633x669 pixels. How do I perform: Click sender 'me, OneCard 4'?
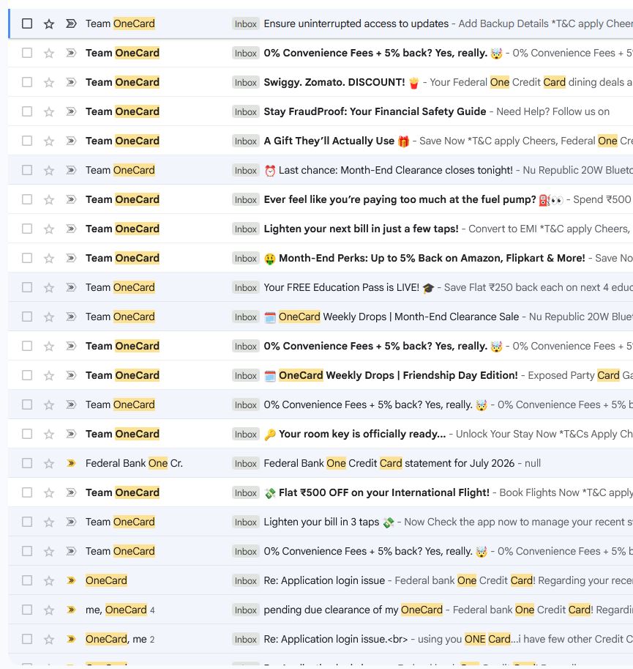coord(120,610)
